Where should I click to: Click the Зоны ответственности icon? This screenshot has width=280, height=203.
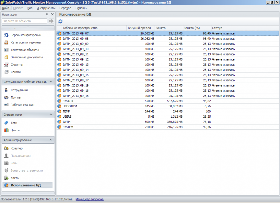(6, 171)
